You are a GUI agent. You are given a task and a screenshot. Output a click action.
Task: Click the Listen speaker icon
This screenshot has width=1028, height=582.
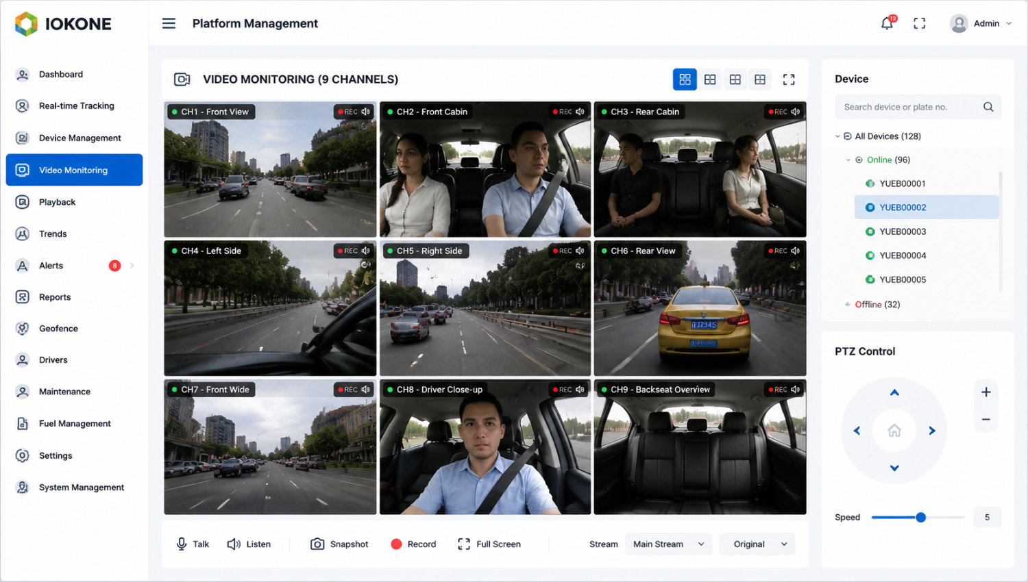click(234, 544)
